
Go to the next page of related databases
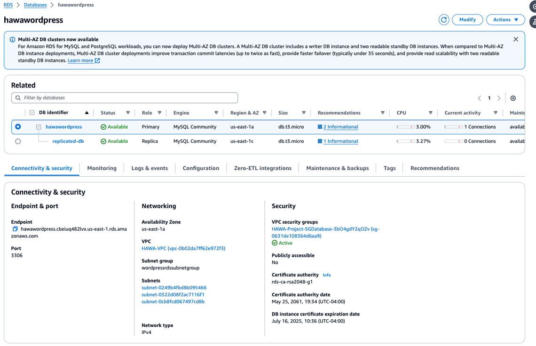point(499,98)
